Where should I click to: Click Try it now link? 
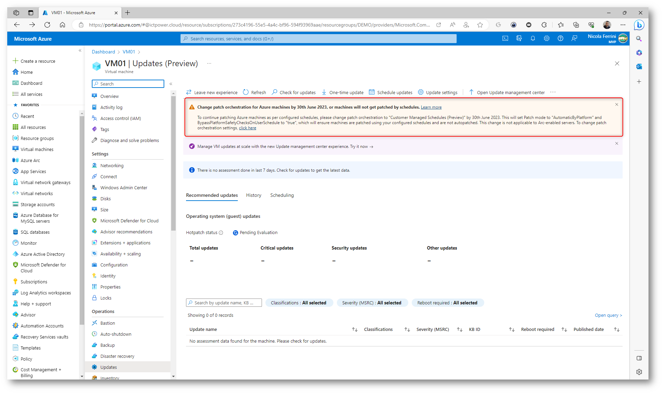coord(361,147)
